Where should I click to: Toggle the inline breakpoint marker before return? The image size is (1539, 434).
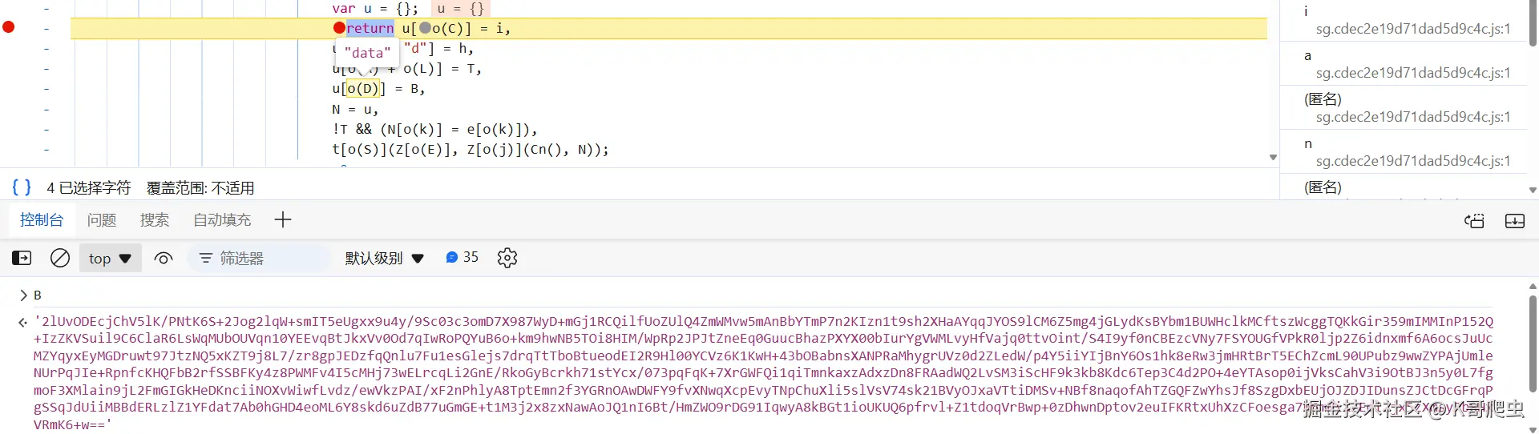coord(339,28)
